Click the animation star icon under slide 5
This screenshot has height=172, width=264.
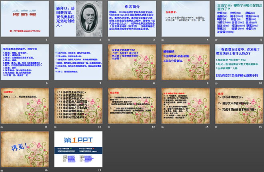click(216, 40)
